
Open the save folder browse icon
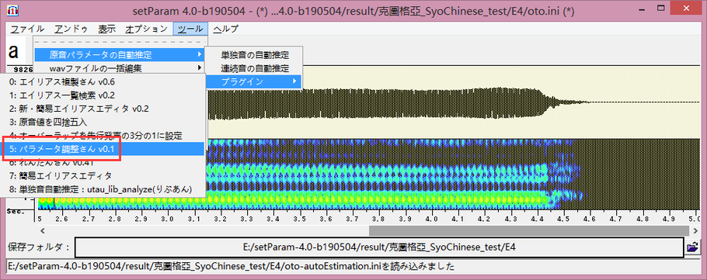(691, 247)
